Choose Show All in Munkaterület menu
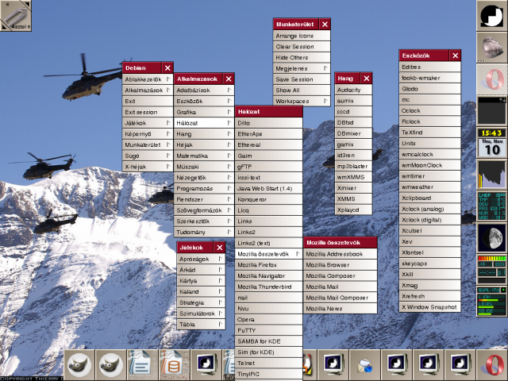This screenshot has height=381, width=508. (x=302, y=90)
